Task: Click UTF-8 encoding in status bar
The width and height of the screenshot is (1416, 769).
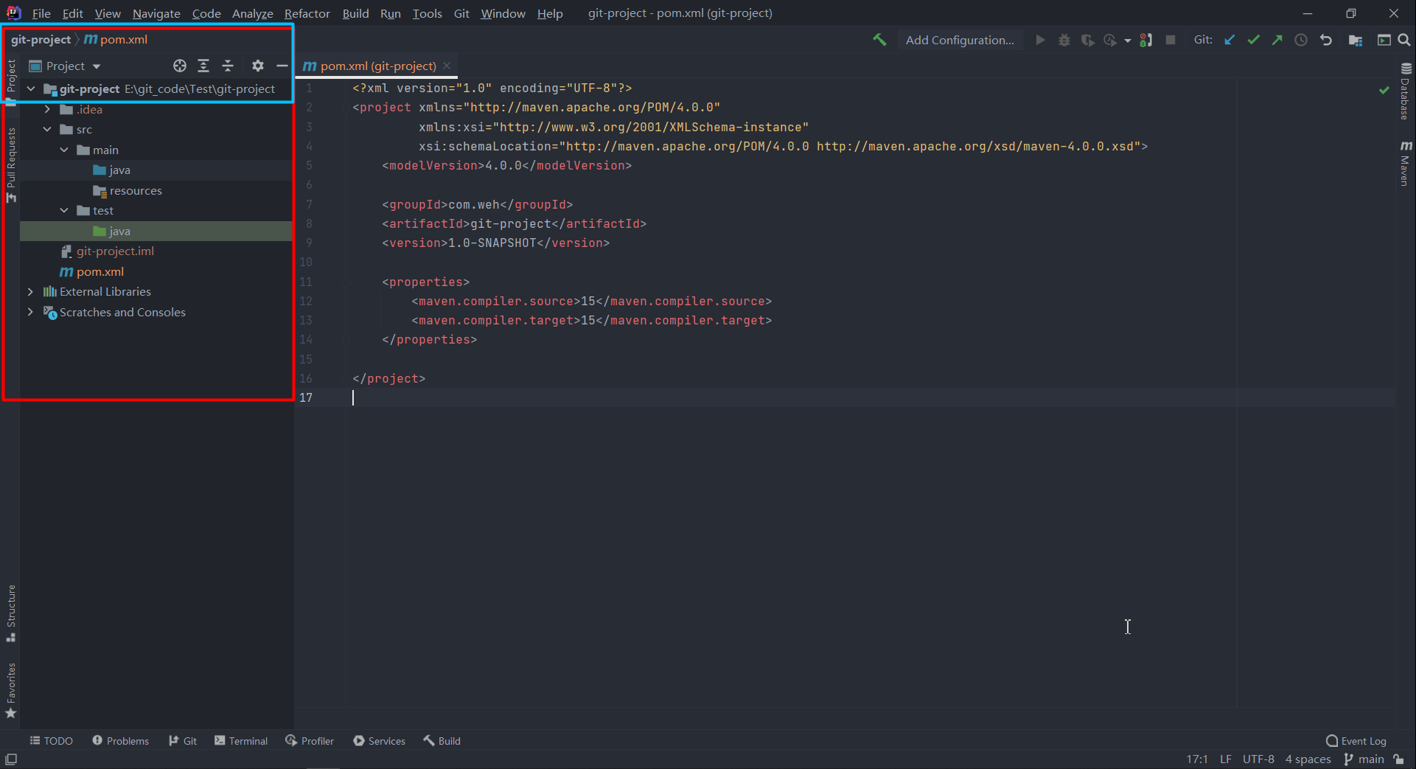Action: point(1258,759)
